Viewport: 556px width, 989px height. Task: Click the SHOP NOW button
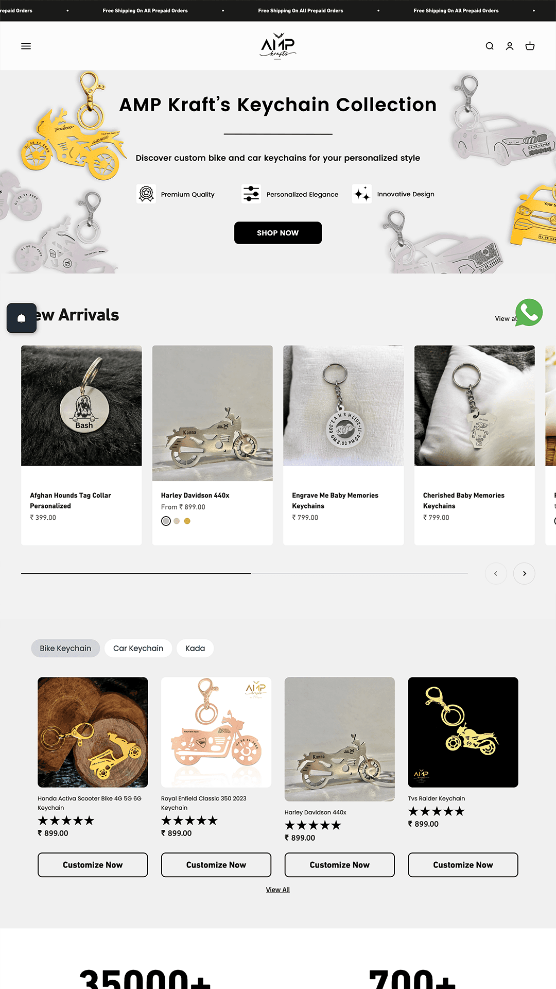coord(277,233)
